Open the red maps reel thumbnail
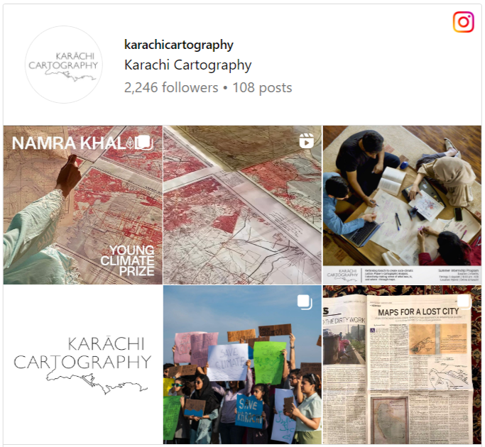This screenshot has width=485, height=447. click(x=243, y=205)
